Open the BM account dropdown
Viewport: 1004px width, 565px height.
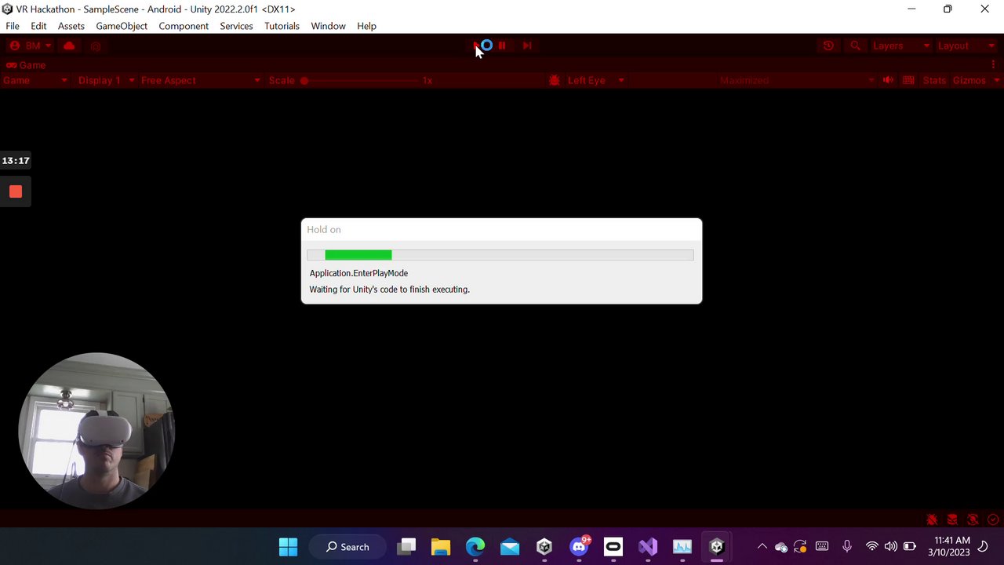[x=31, y=46]
